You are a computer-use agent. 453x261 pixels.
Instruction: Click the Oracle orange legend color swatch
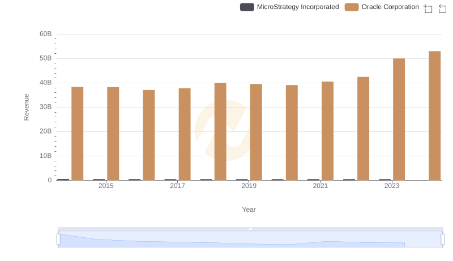(352, 7)
